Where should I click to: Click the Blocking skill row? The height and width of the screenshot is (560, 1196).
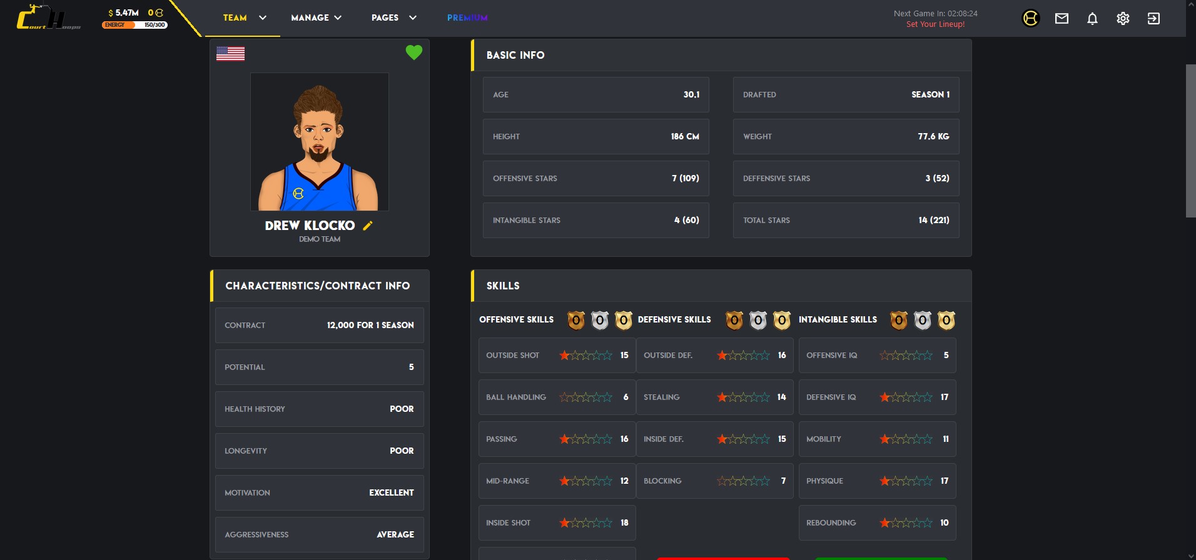(x=715, y=481)
